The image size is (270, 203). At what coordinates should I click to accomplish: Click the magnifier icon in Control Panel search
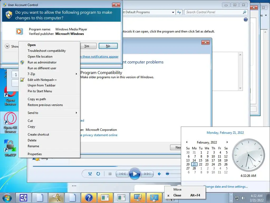(244, 12)
